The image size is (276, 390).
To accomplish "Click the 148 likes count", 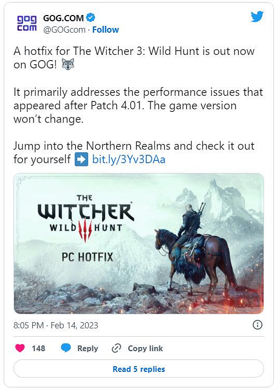I will click(x=38, y=348).
